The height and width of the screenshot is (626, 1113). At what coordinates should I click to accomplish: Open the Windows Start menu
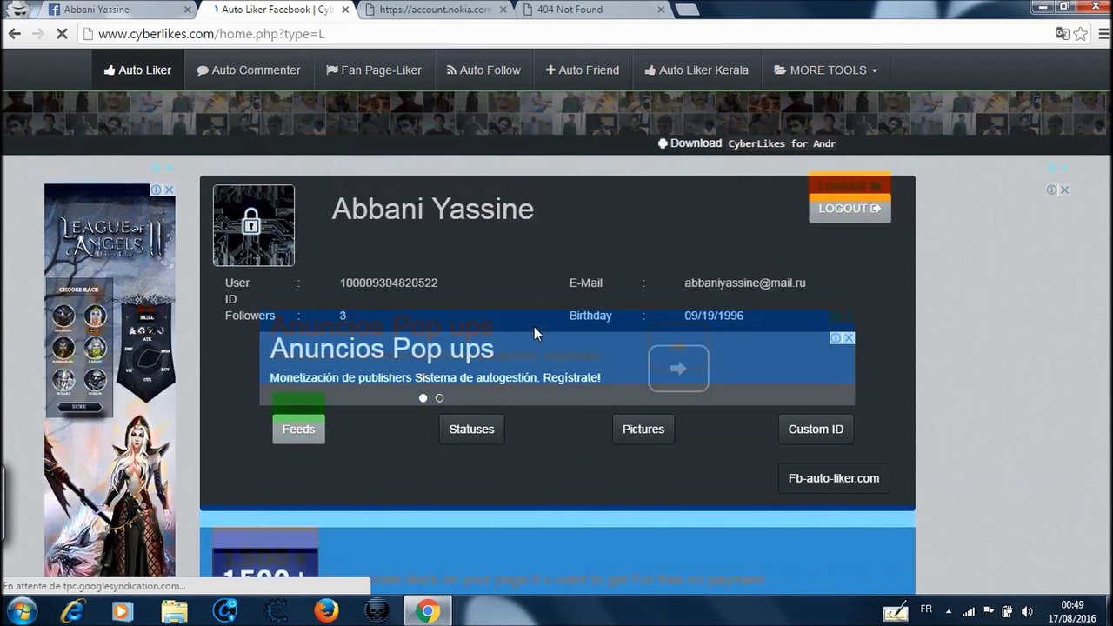click(x=21, y=611)
